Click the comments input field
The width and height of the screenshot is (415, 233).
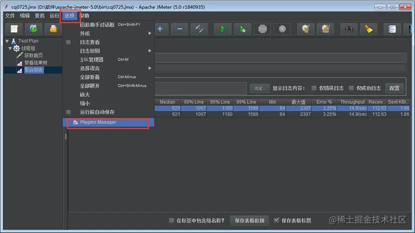(x=280, y=68)
